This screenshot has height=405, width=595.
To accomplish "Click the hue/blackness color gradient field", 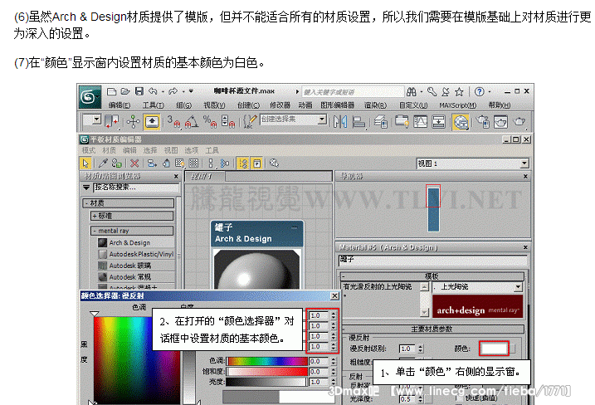I will click(x=137, y=359).
